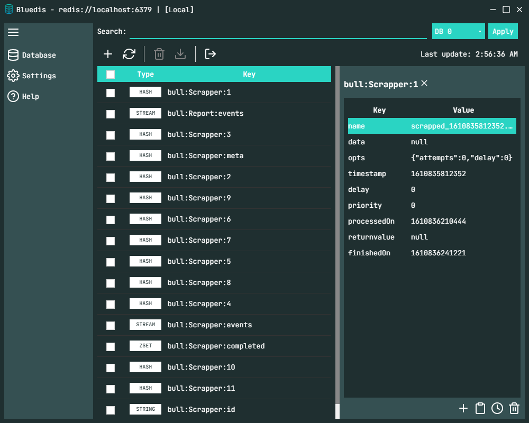Refresh the key list
The height and width of the screenshot is (423, 529).
click(129, 54)
